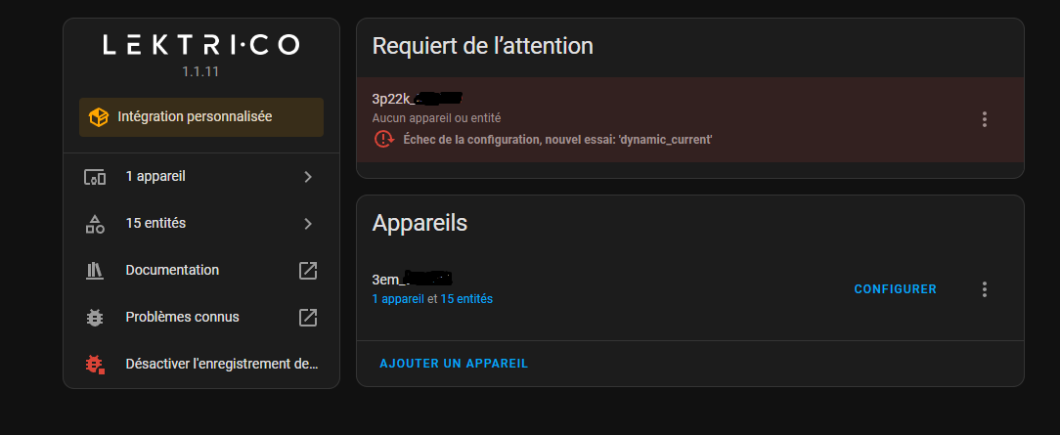Open Problèmes connus external link icon
The height and width of the screenshot is (435, 1060).
(x=308, y=318)
